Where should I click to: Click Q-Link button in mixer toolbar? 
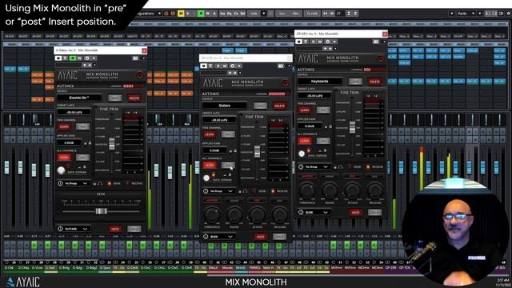click(312, 14)
